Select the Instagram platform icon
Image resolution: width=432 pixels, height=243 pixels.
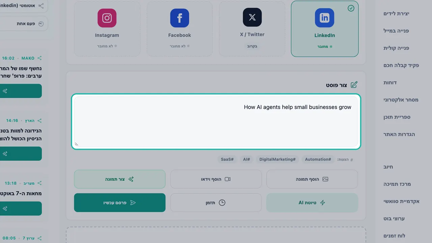click(107, 18)
